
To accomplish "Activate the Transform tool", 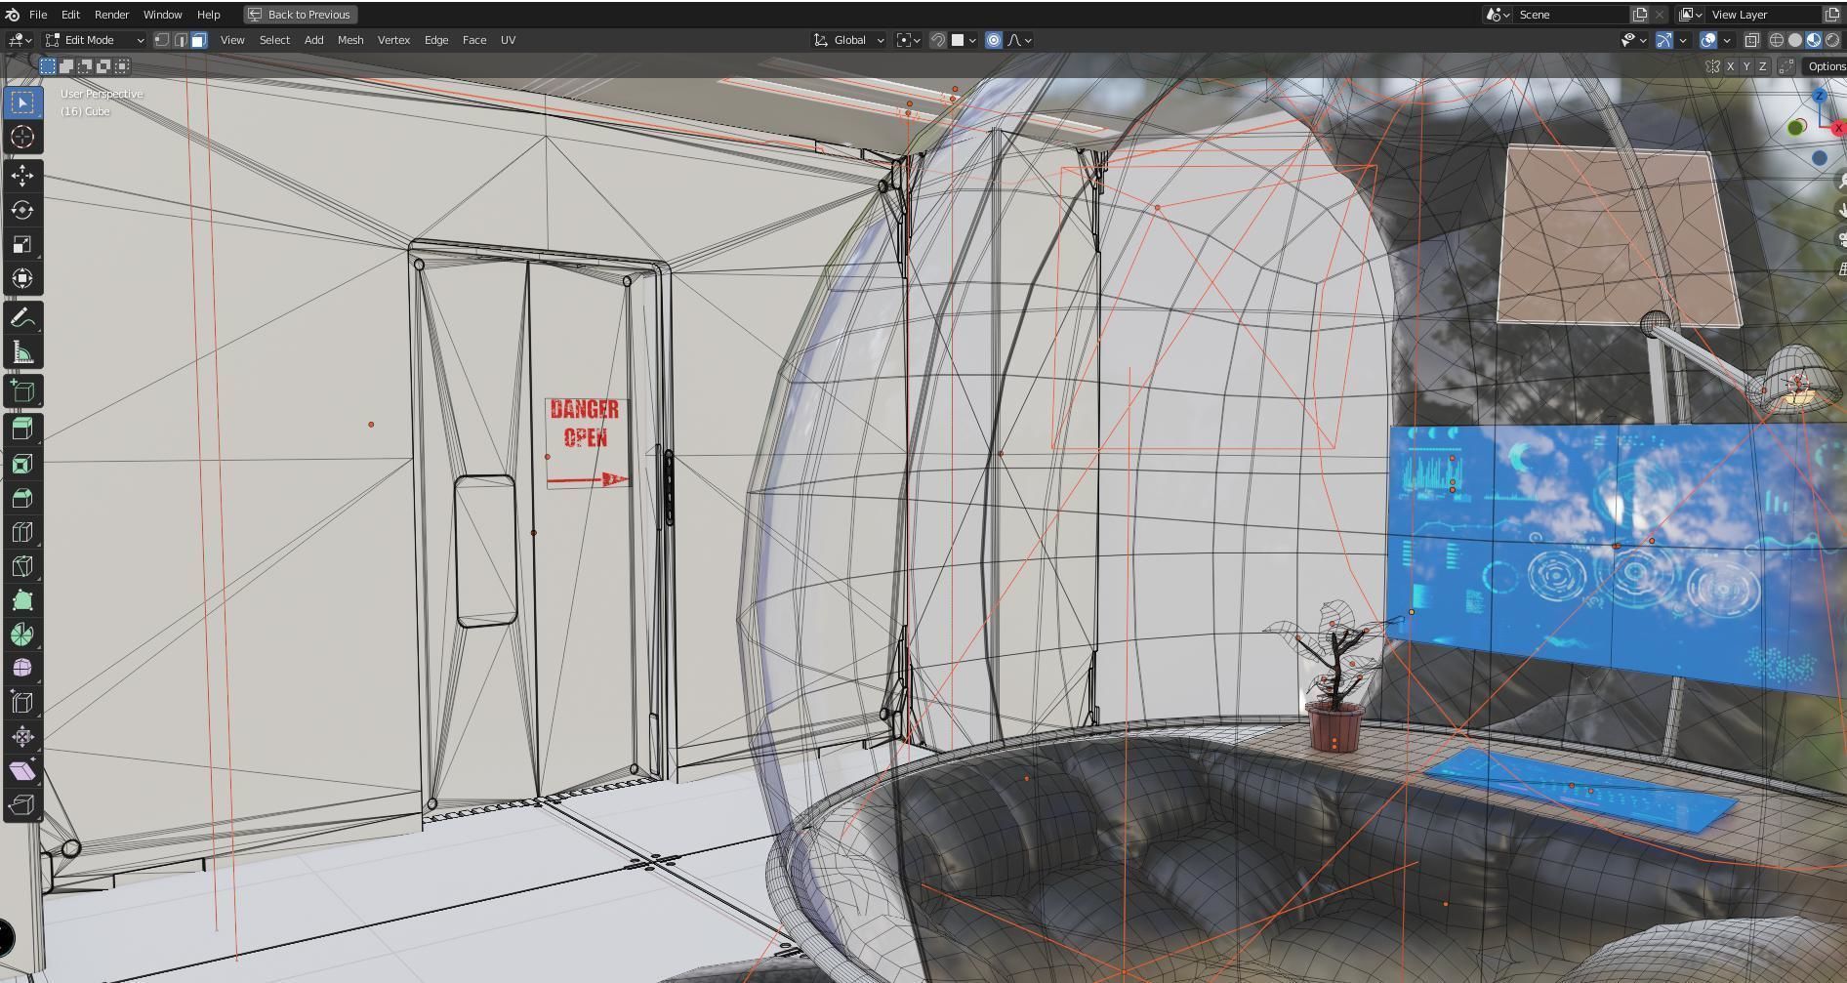I will pyautogui.click(x=22, y=279).
